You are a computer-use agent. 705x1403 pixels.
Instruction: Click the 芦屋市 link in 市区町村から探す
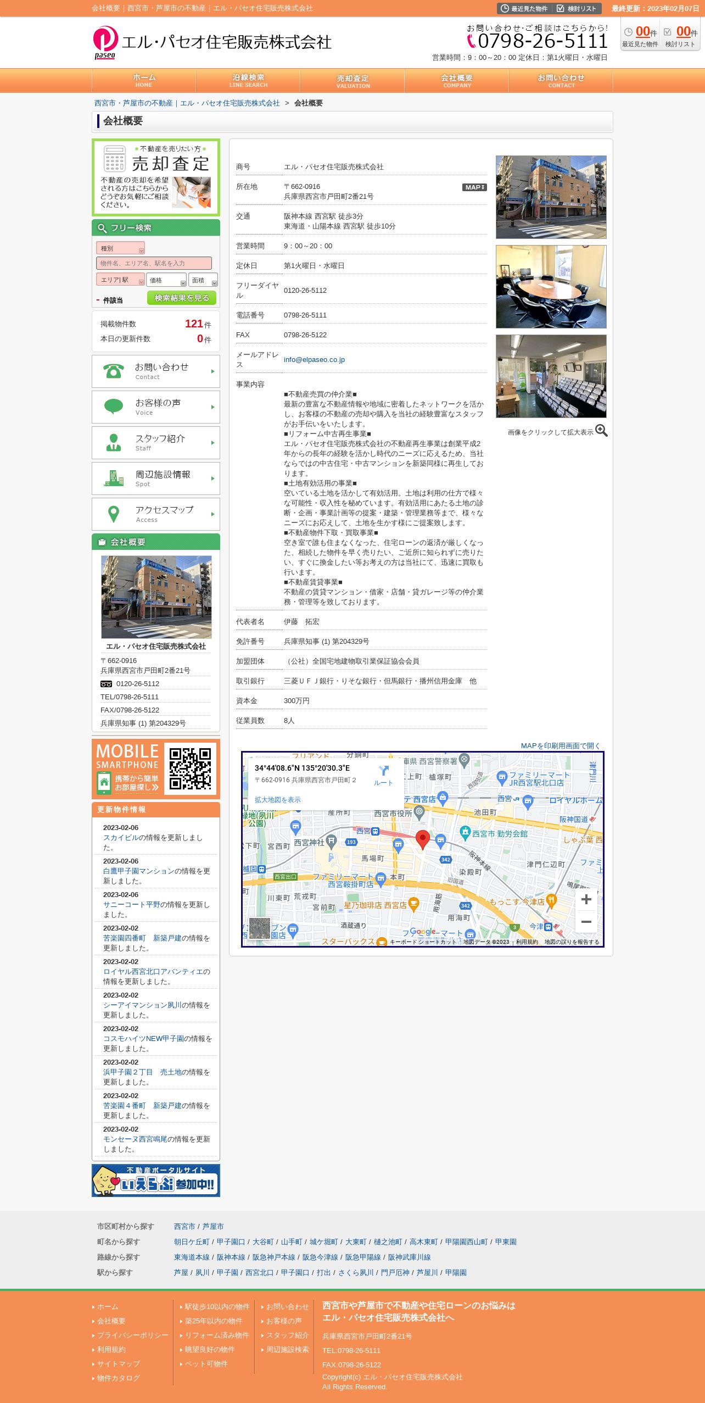click(x=213, y=1226)
